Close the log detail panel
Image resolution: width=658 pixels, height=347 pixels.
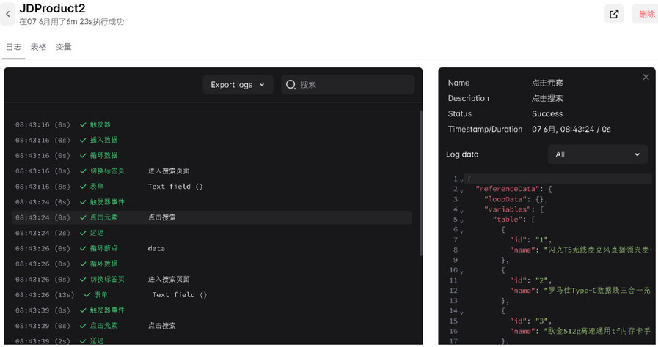click(x=646, y=77)
